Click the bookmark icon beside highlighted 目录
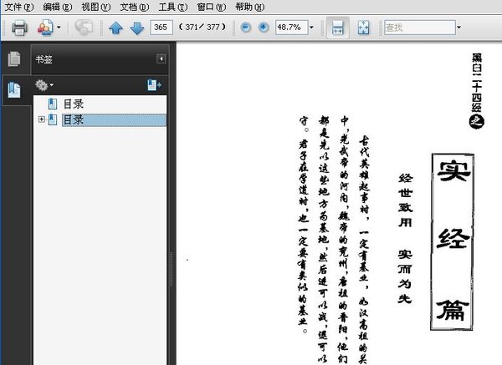This screenshot has width=502, height=365. point(53,119)
